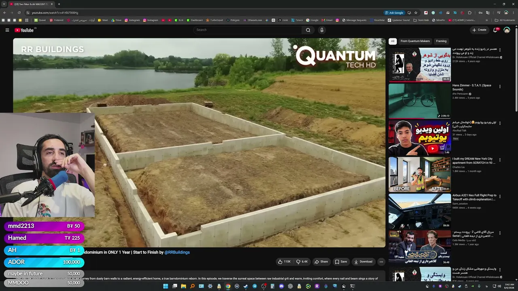
Task: Close the Two Men Build MASSIVE tab
Action: click(52, 4)
